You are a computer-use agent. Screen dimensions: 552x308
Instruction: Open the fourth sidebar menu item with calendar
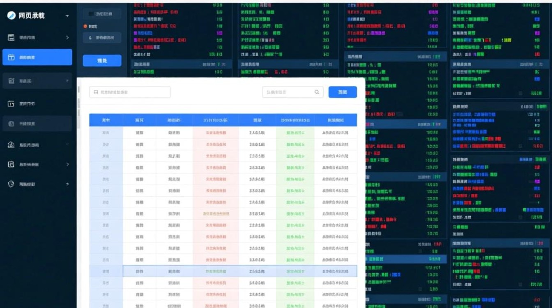[x=37, y=104]
